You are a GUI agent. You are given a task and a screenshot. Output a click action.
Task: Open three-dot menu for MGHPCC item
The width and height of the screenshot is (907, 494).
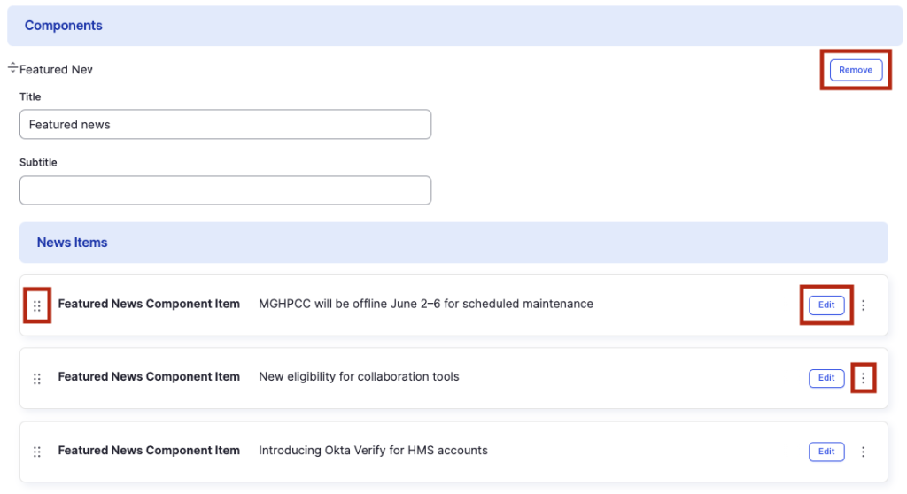click(864, 305)
